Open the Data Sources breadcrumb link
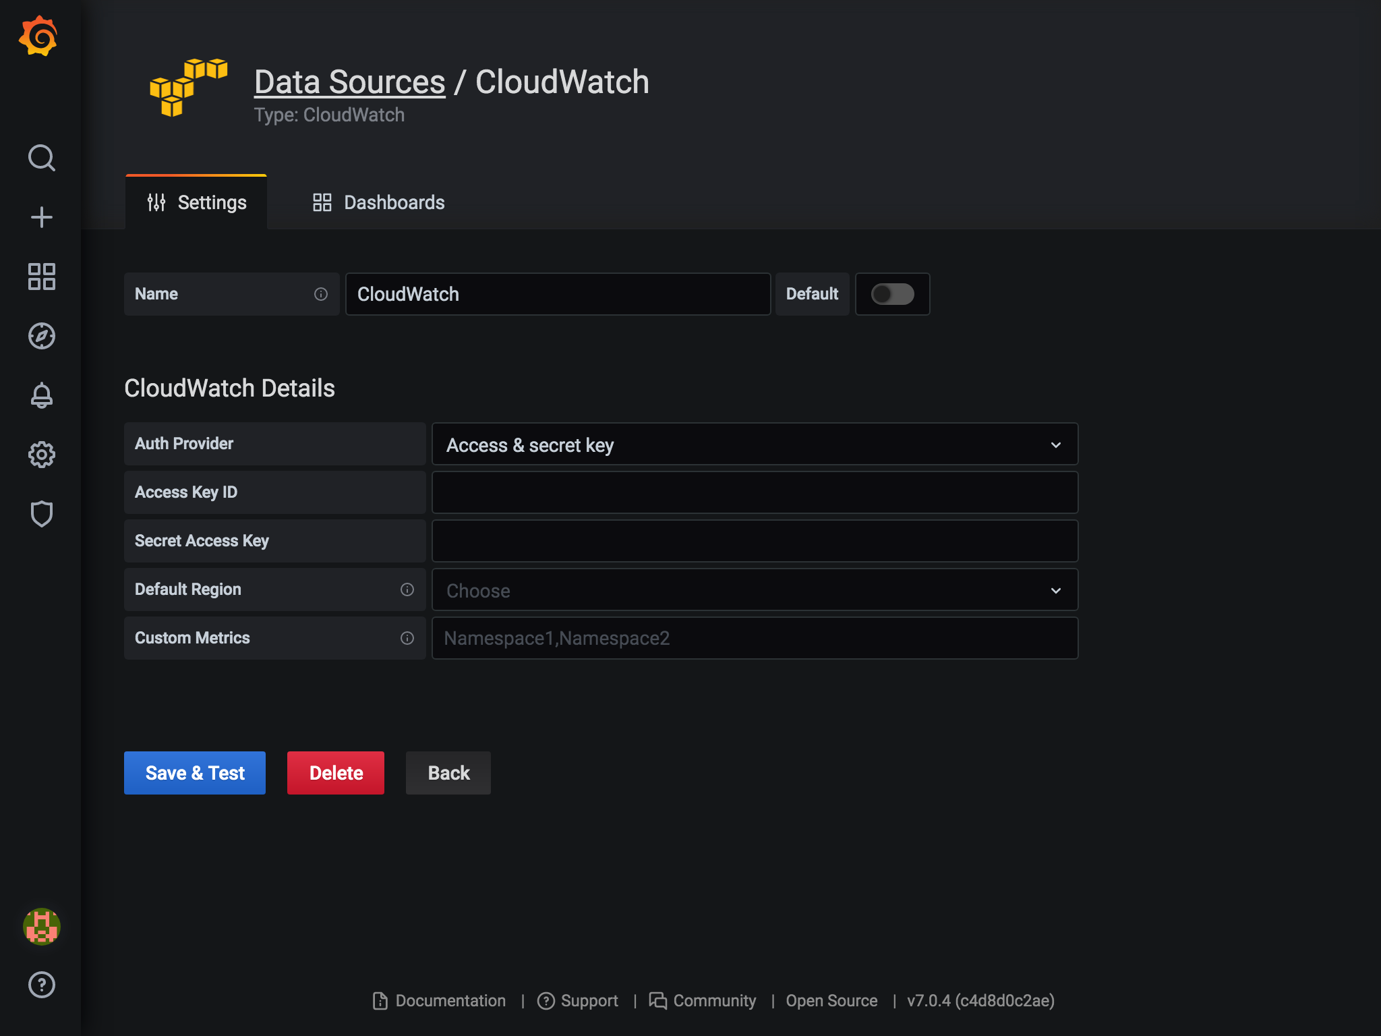The width and height of the screenshot is (1381, 1036). pyautogui.click(x=349, y=82)
